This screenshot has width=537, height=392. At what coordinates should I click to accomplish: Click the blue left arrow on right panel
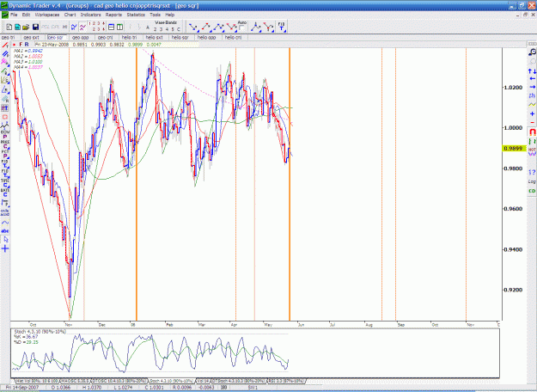[532, 79]
